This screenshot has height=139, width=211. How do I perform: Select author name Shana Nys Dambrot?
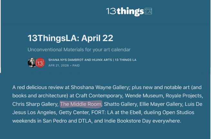pos(65,60)
